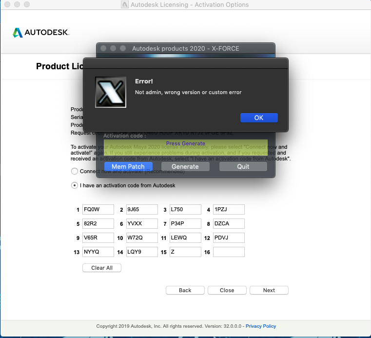The height and width of the screenshot is (338, 371).
Task: Click activation field 13 containing NYYQ
Action: click(98, 252)
